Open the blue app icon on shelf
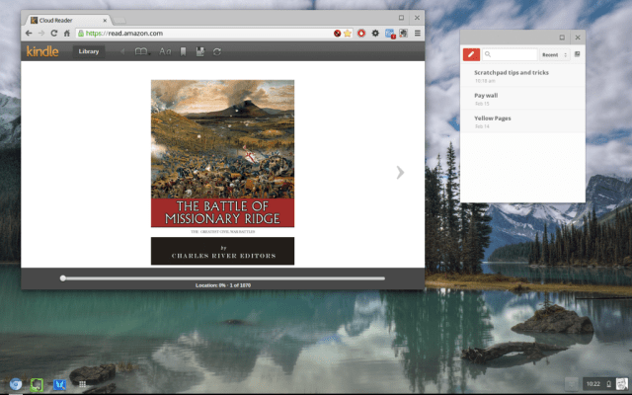 59,384
